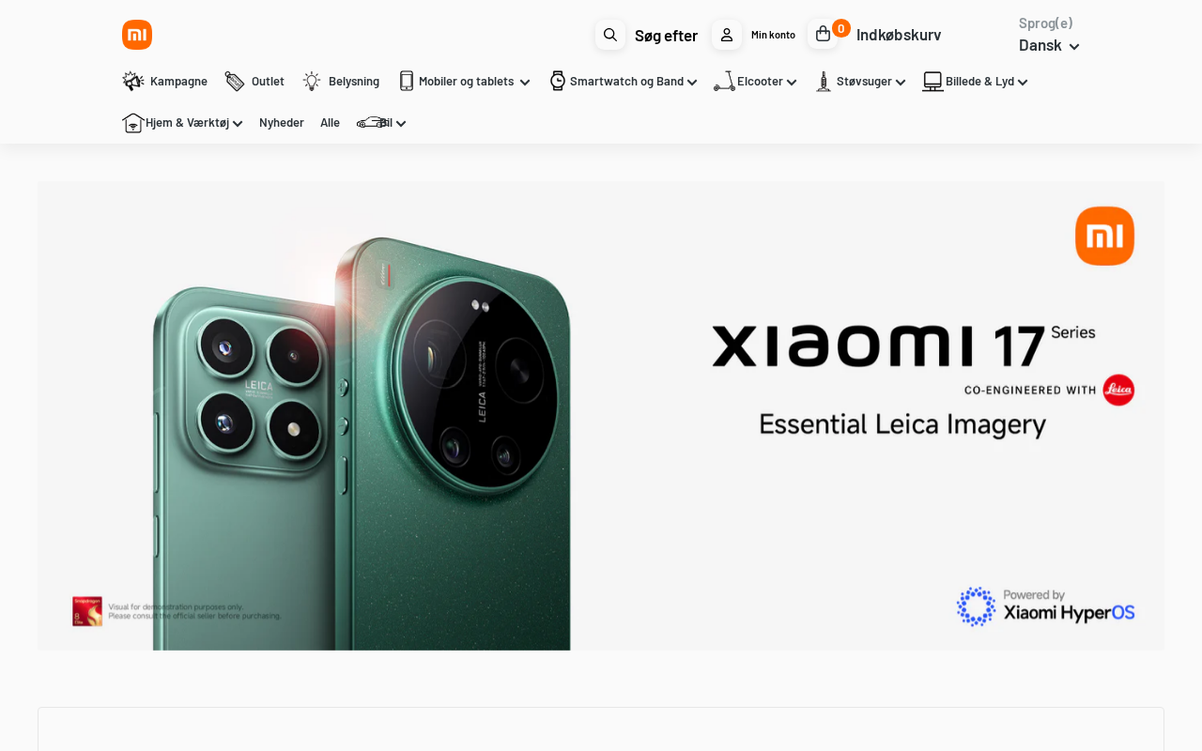Image resolution: width=1202 pixels, height=751 pixels.
Task: Click the Bil car icon menu
Action: tap(374, 123)
